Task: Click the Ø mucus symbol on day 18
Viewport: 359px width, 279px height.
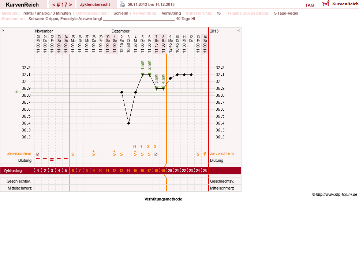Action: 156,154
